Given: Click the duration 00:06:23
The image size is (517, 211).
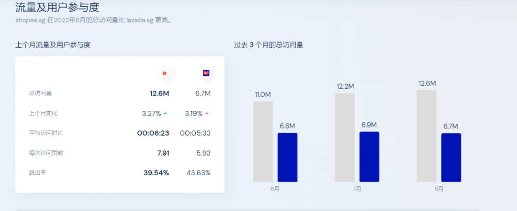Looking at the screenshot, I should pyautogui.click(x=153, y=133).
